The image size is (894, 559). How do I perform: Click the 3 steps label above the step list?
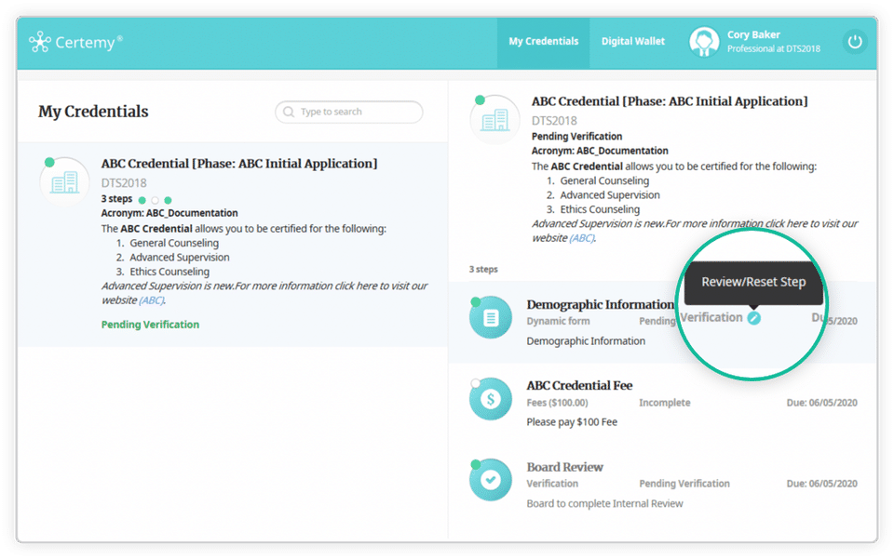coord(483,269)
